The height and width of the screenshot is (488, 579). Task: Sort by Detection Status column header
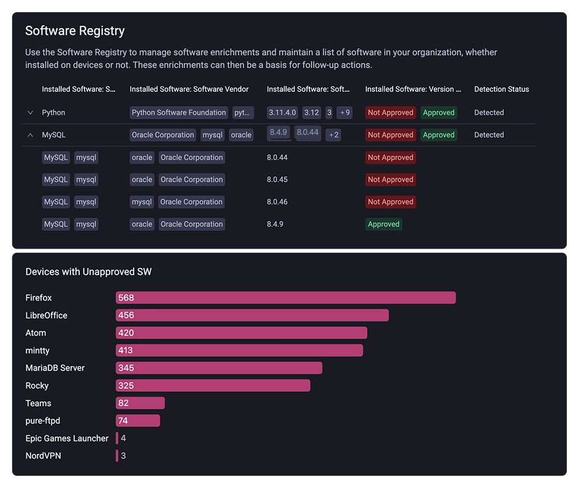tap(501, 89)
